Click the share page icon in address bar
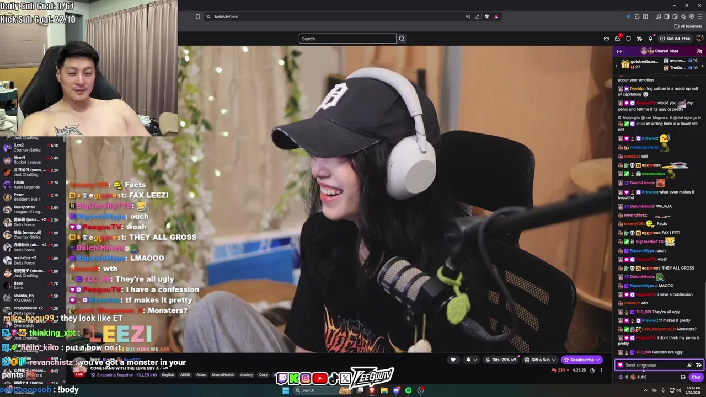706x397 pixels. coord(477,17)
